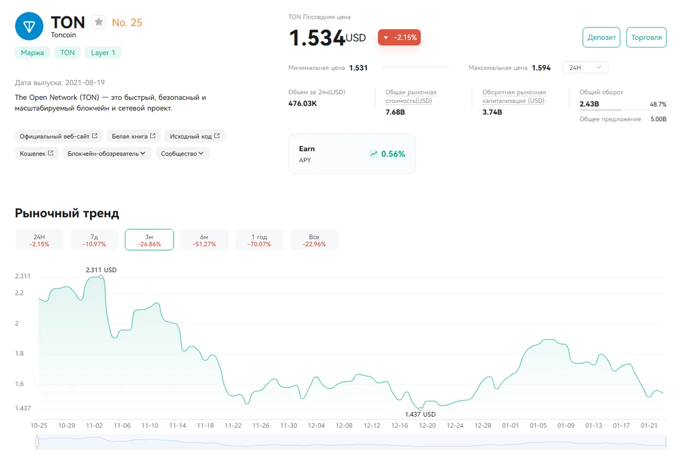Open the Earn APY card

(x=352, y=154)
